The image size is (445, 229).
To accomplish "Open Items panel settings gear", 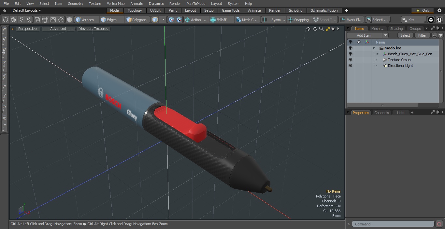I will (x=438, y=28).
